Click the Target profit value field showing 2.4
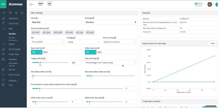The width and height of the screenshot is (220, 109). tap(77, 63)
